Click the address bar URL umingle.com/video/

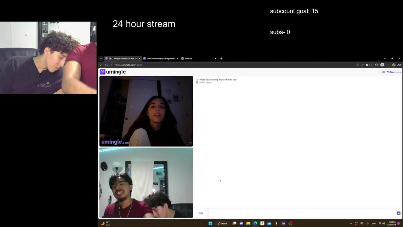[128, 65]
